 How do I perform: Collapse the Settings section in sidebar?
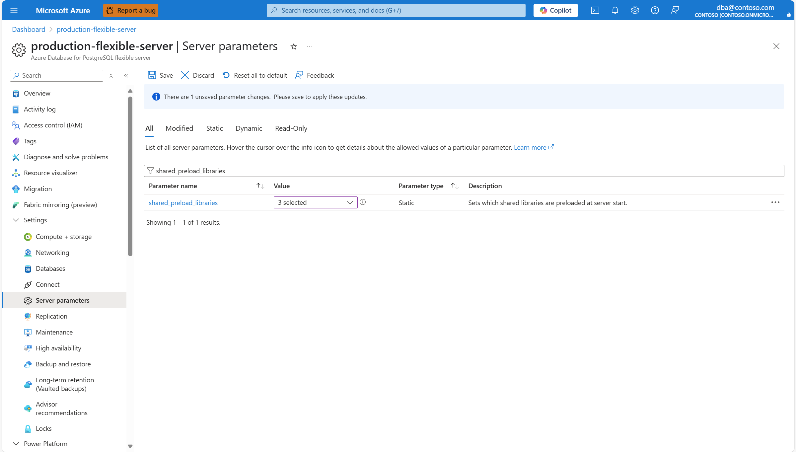point(16,220)
